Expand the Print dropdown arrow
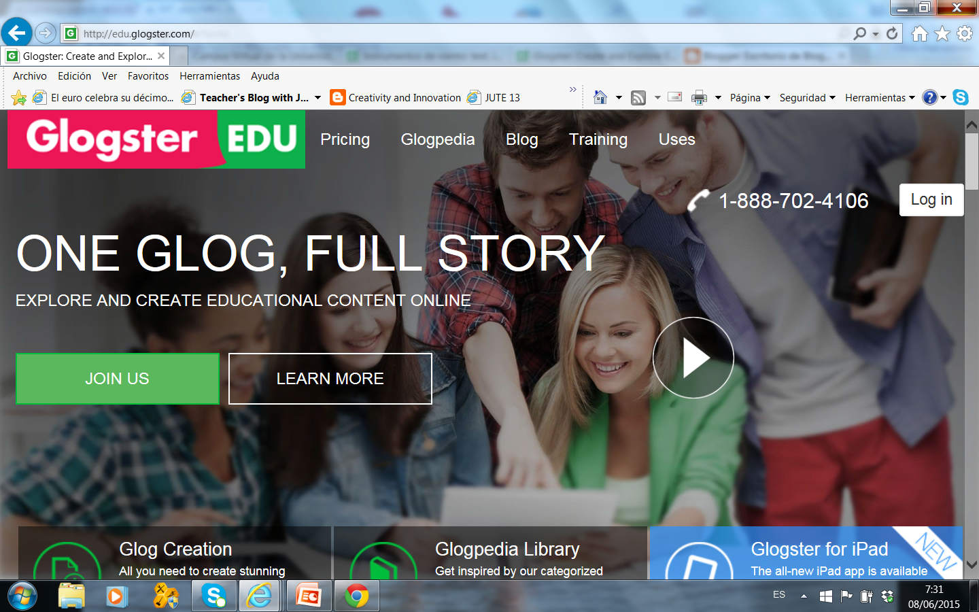The image size is (979, 612). coord(718,98)
